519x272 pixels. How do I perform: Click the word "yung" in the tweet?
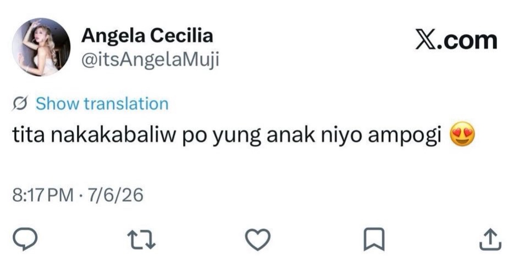[x=236, y=136]
